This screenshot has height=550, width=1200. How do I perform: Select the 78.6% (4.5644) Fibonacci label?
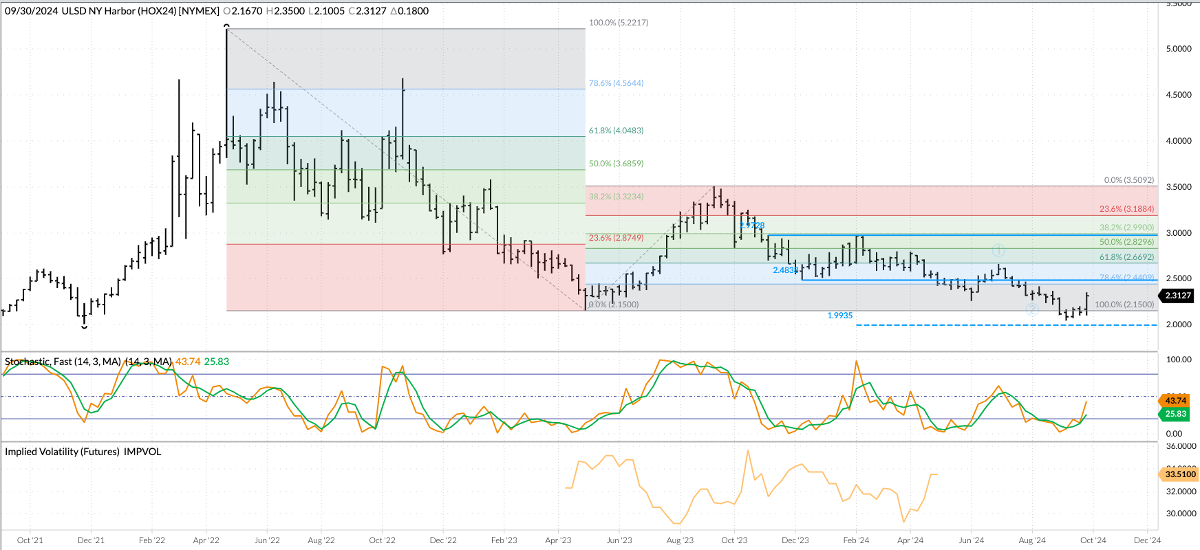tap(616, 83)
